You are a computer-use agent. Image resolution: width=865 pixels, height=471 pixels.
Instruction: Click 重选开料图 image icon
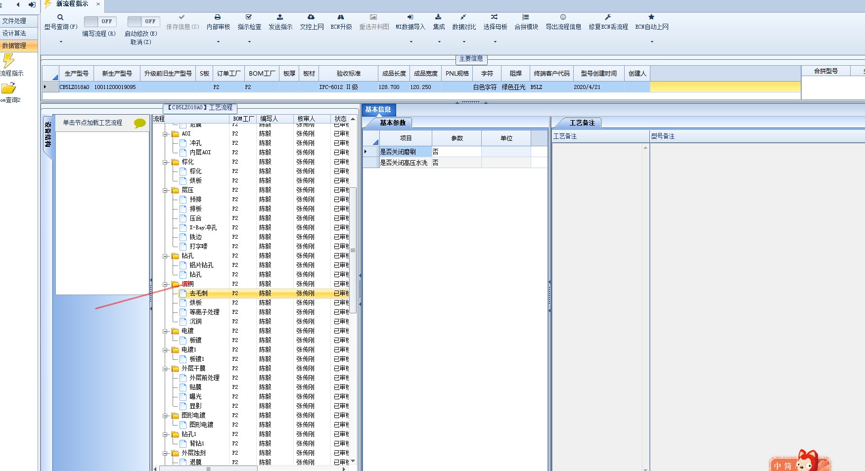pyautogui.click(x=373, y=17)
